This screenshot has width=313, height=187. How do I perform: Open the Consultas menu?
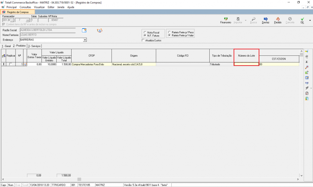[x=25, y=7]
